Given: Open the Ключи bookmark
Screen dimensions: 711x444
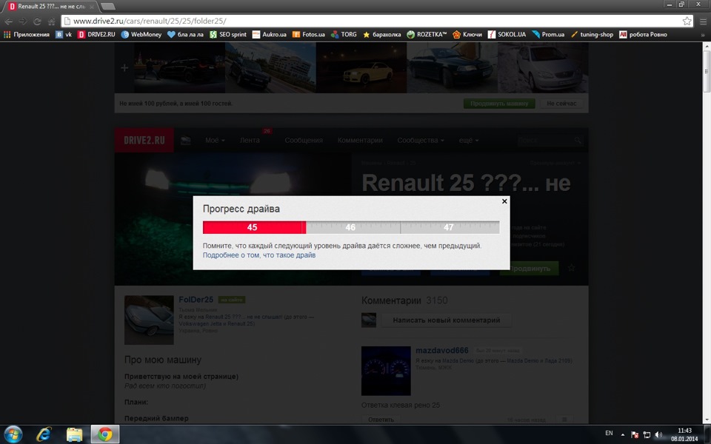Looking at the screenshot, I should (x=467, y=35).
